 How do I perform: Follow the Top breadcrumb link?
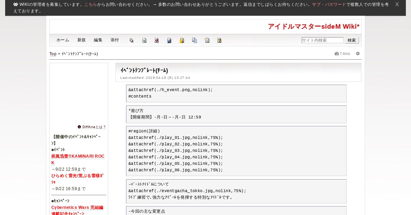tap(53, 54)
